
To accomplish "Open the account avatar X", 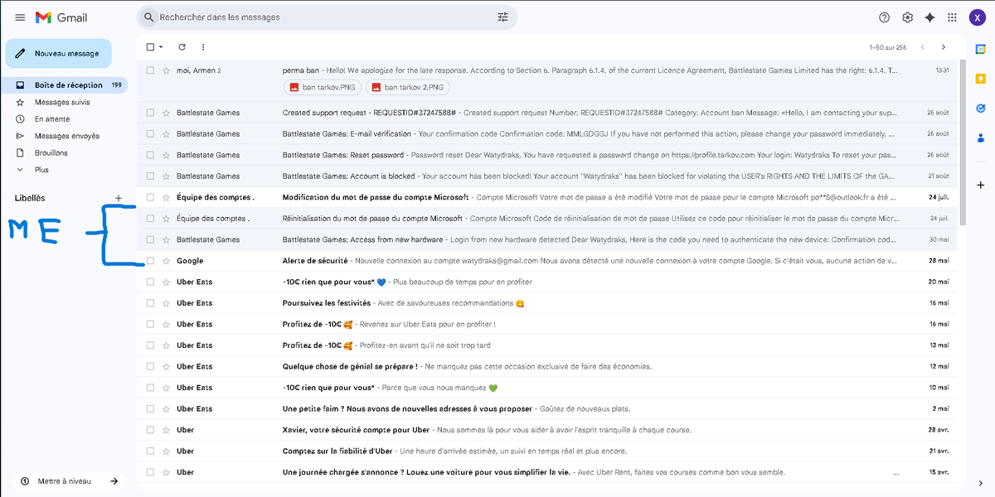I will click(977, 17).
